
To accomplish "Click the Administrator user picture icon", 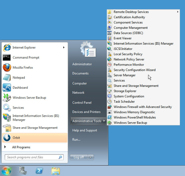I will point(88,49).
